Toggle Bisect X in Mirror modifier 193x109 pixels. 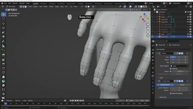pos(173,60)
